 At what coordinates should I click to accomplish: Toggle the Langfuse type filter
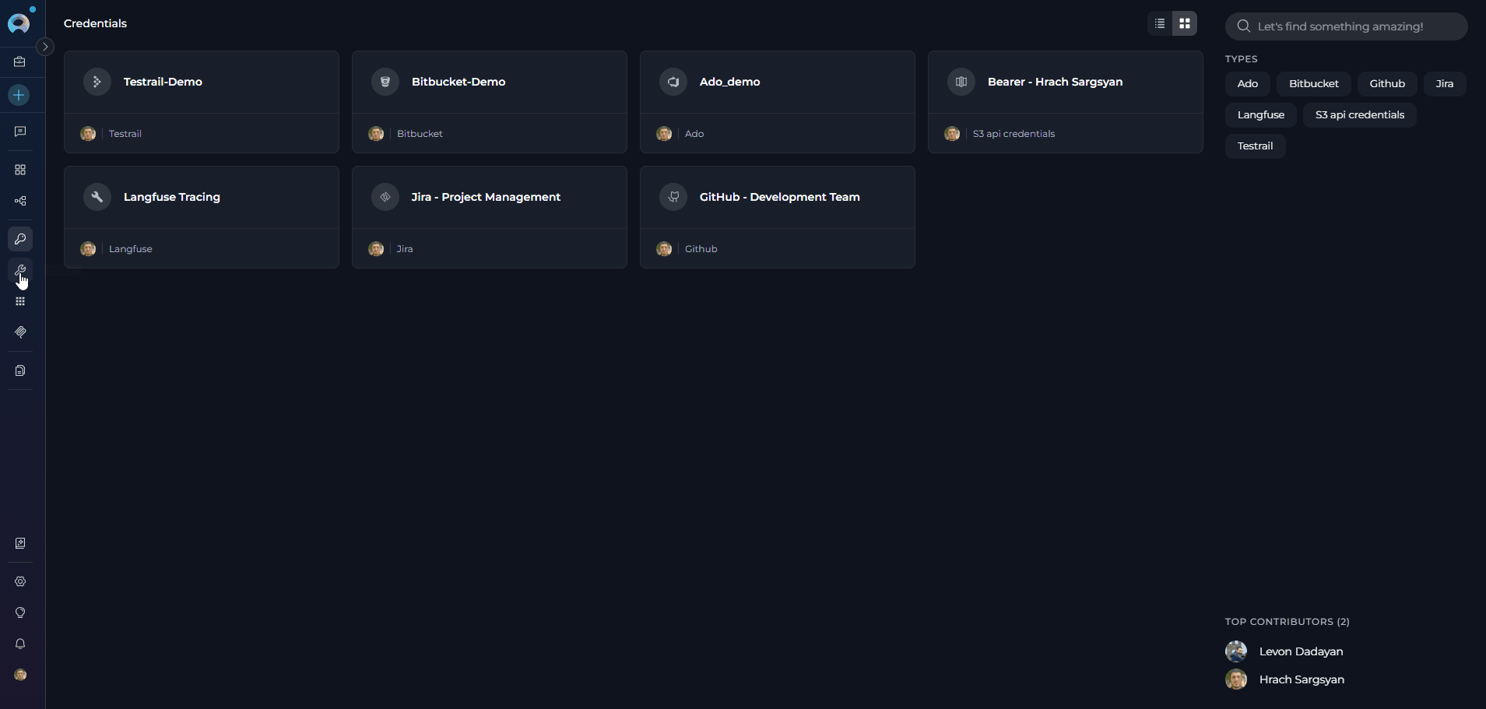click(1260, 114)
